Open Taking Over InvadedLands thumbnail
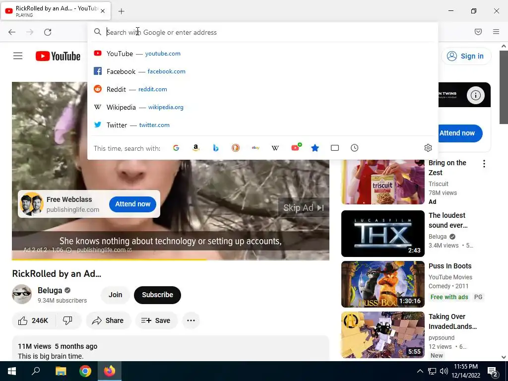Screen dimensions: 508x381 coord(382,335)
